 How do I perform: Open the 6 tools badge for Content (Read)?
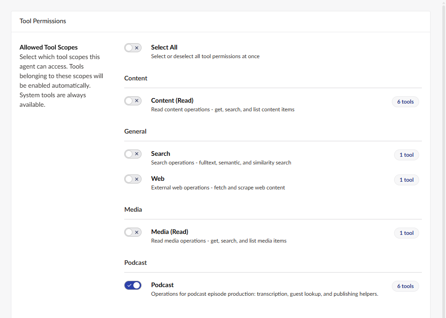405,102
